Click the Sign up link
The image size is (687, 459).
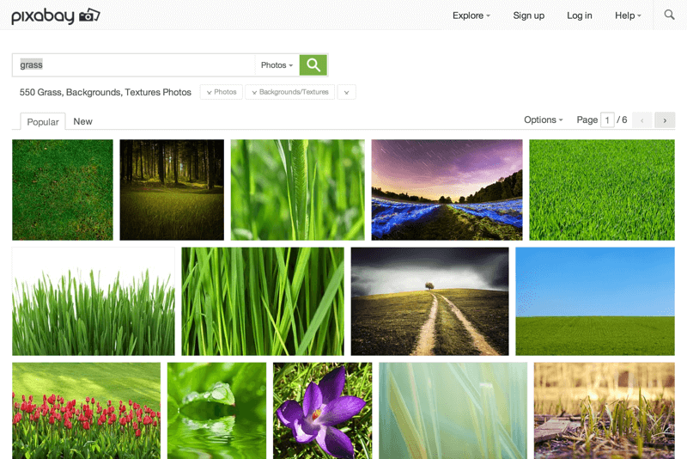[528, 15]
